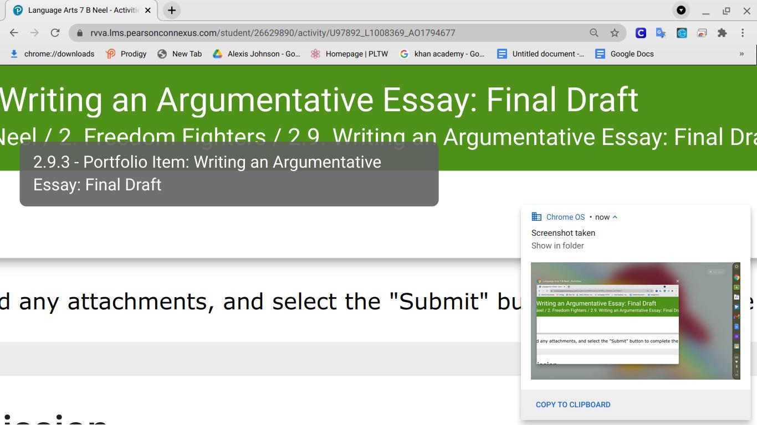Viewport: 757px width, 425px height.
Task: Open the Prodigy bookmark
Action: point(126,54)
